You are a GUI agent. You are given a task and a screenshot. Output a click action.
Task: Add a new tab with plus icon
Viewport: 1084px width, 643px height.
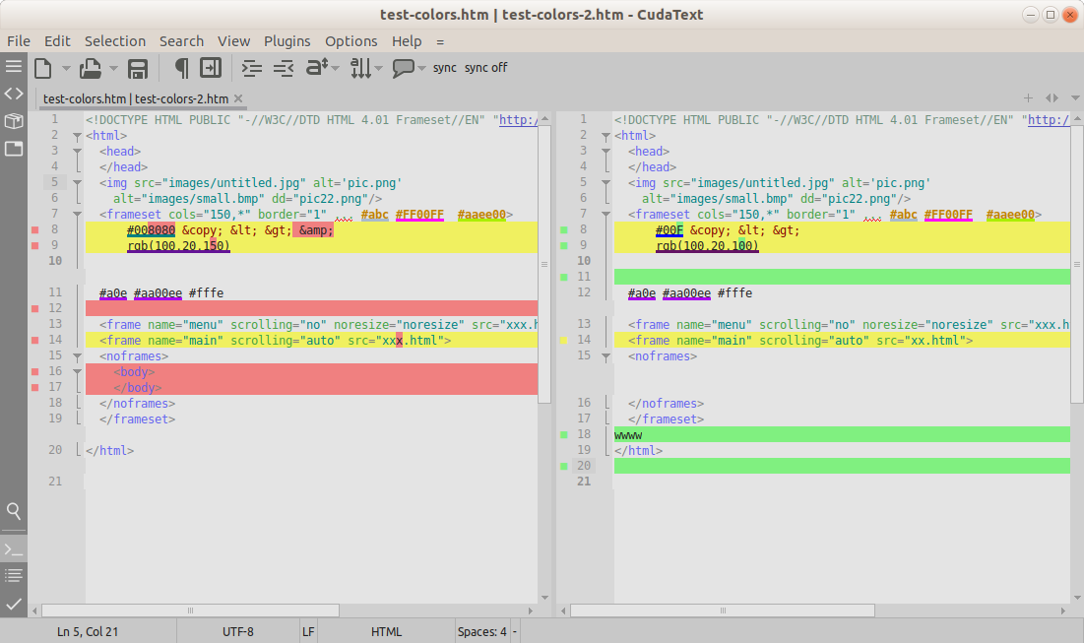click(1028, 98)
